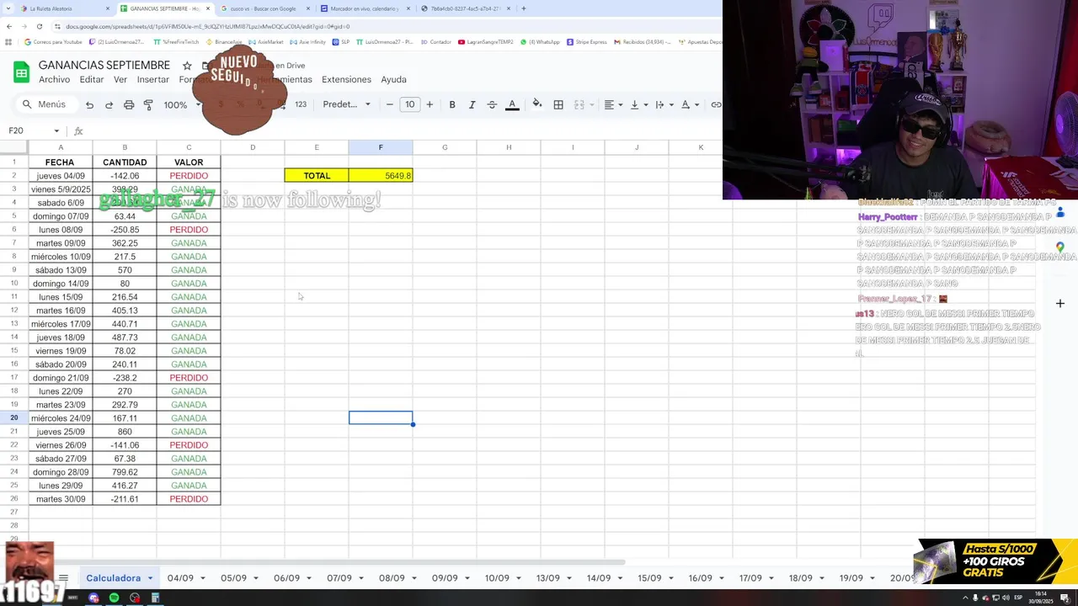The height and width of the screenshot is (606, 1078).
Task: Activate the paint format roller
Action: coord(148,104)
